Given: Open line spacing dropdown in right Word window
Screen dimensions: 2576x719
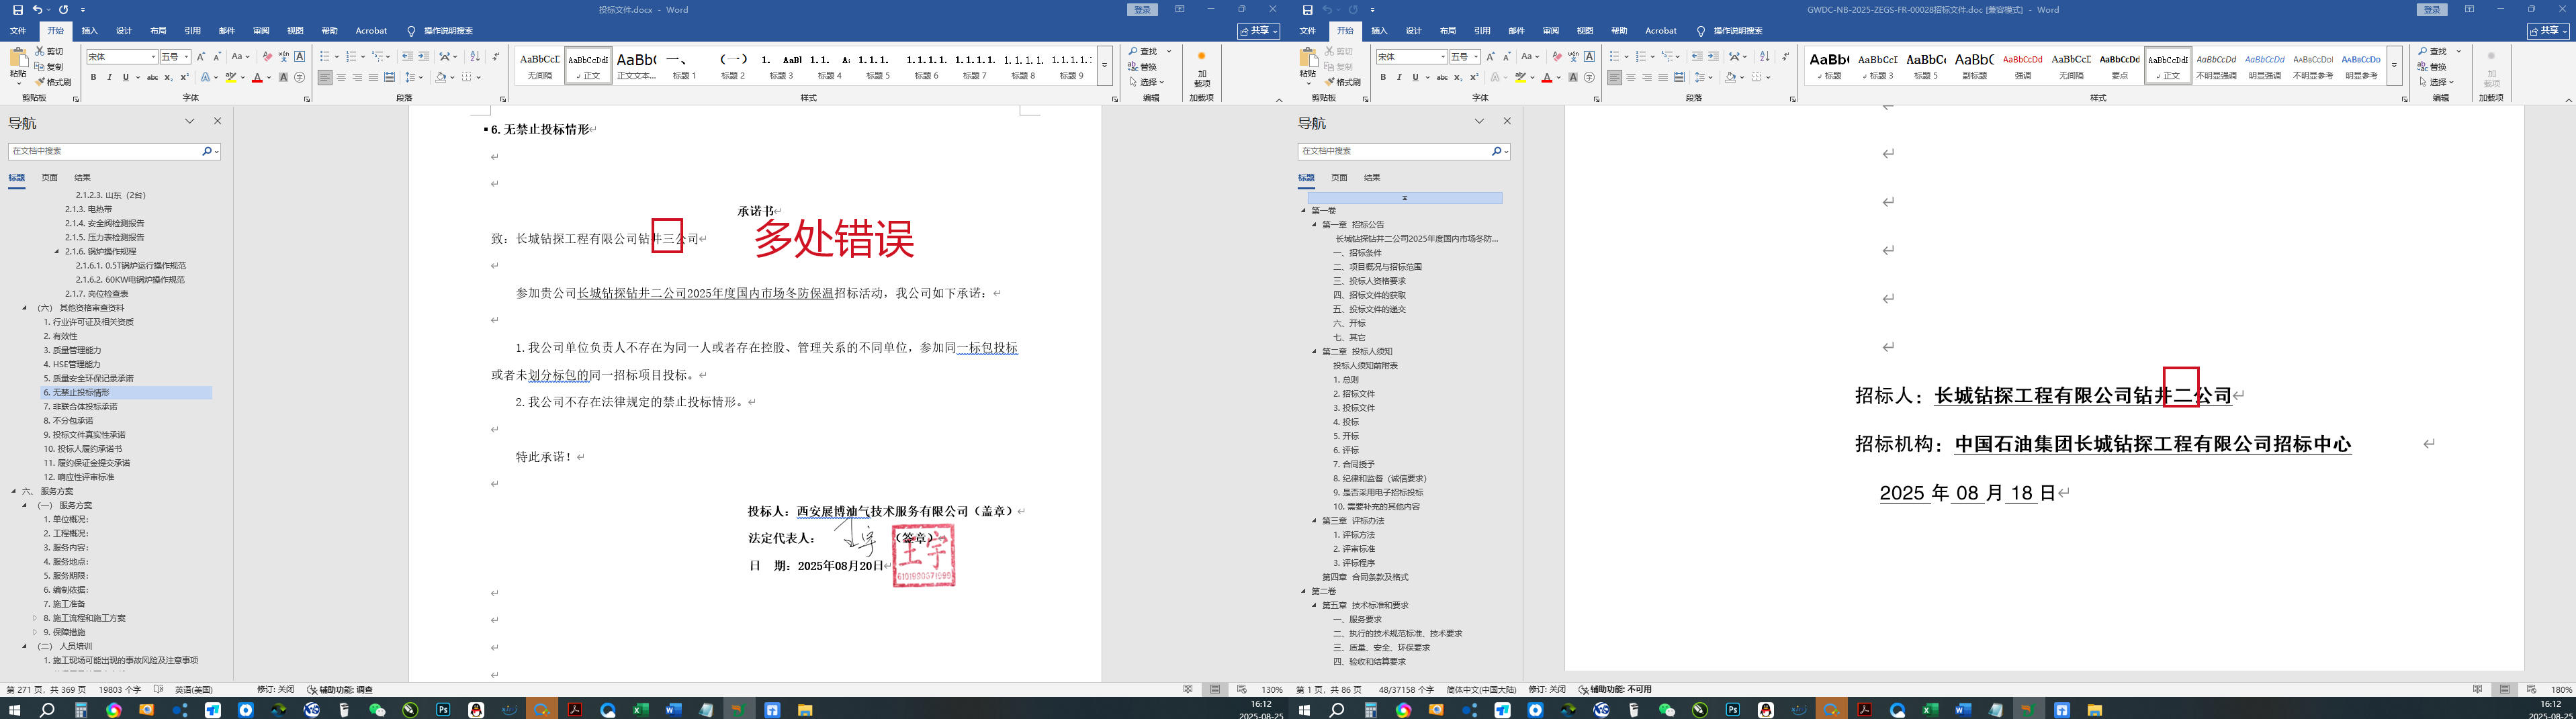Looking at the screenshot, I should (x=1704, y=77).
